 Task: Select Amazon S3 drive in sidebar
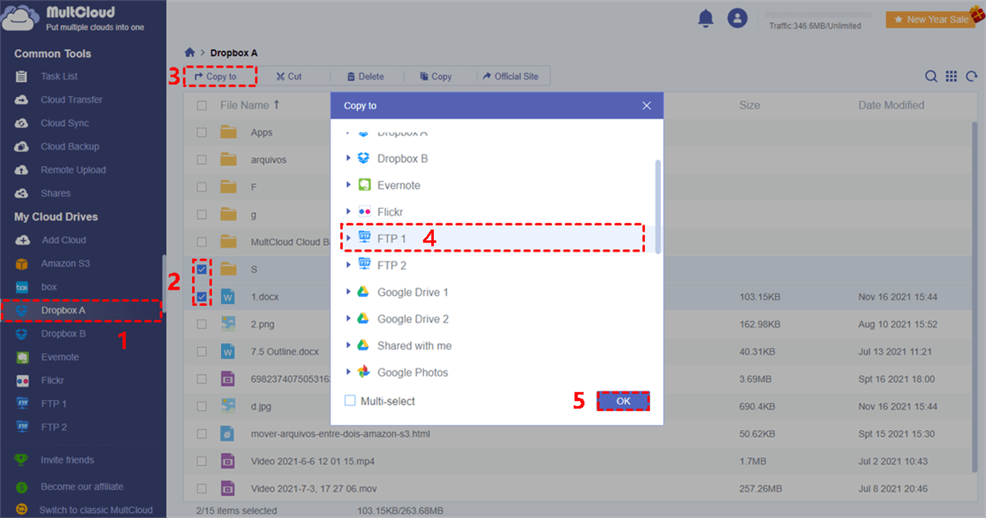click(65, 264)
